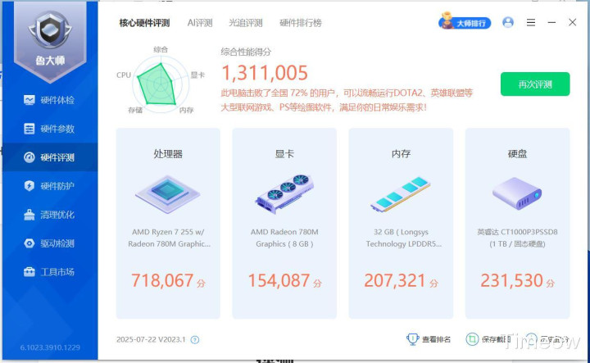The width and height of the screenshot is (590, 363).
Task: Click the radar performance chart
Action: tap(161, 85)
